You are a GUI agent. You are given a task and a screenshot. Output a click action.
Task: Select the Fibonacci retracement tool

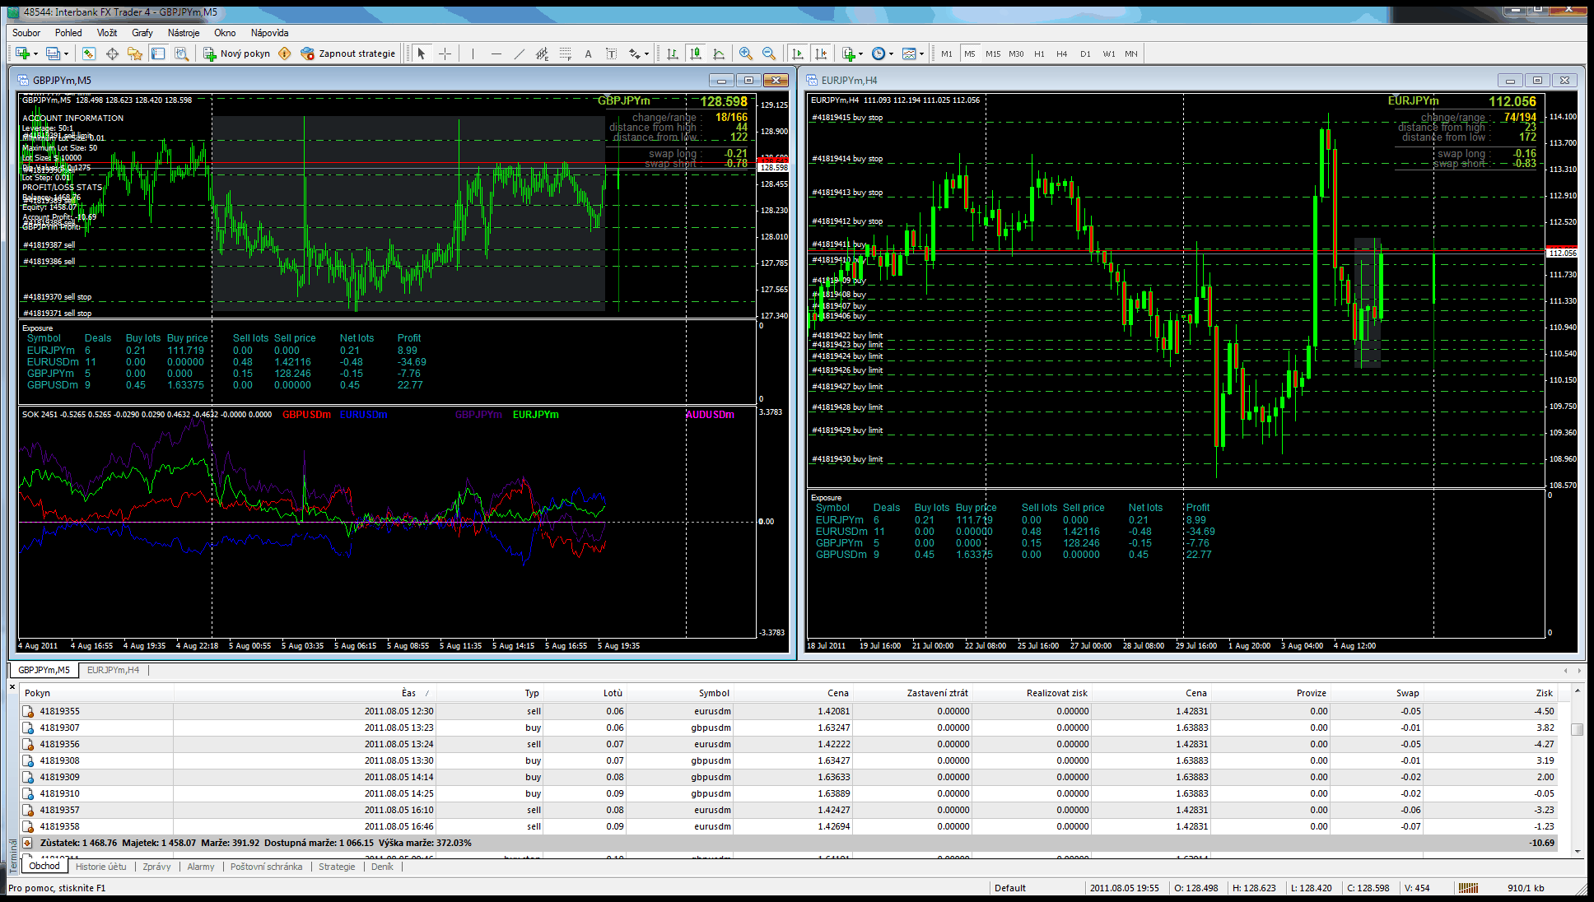click(x=565, y=53)
